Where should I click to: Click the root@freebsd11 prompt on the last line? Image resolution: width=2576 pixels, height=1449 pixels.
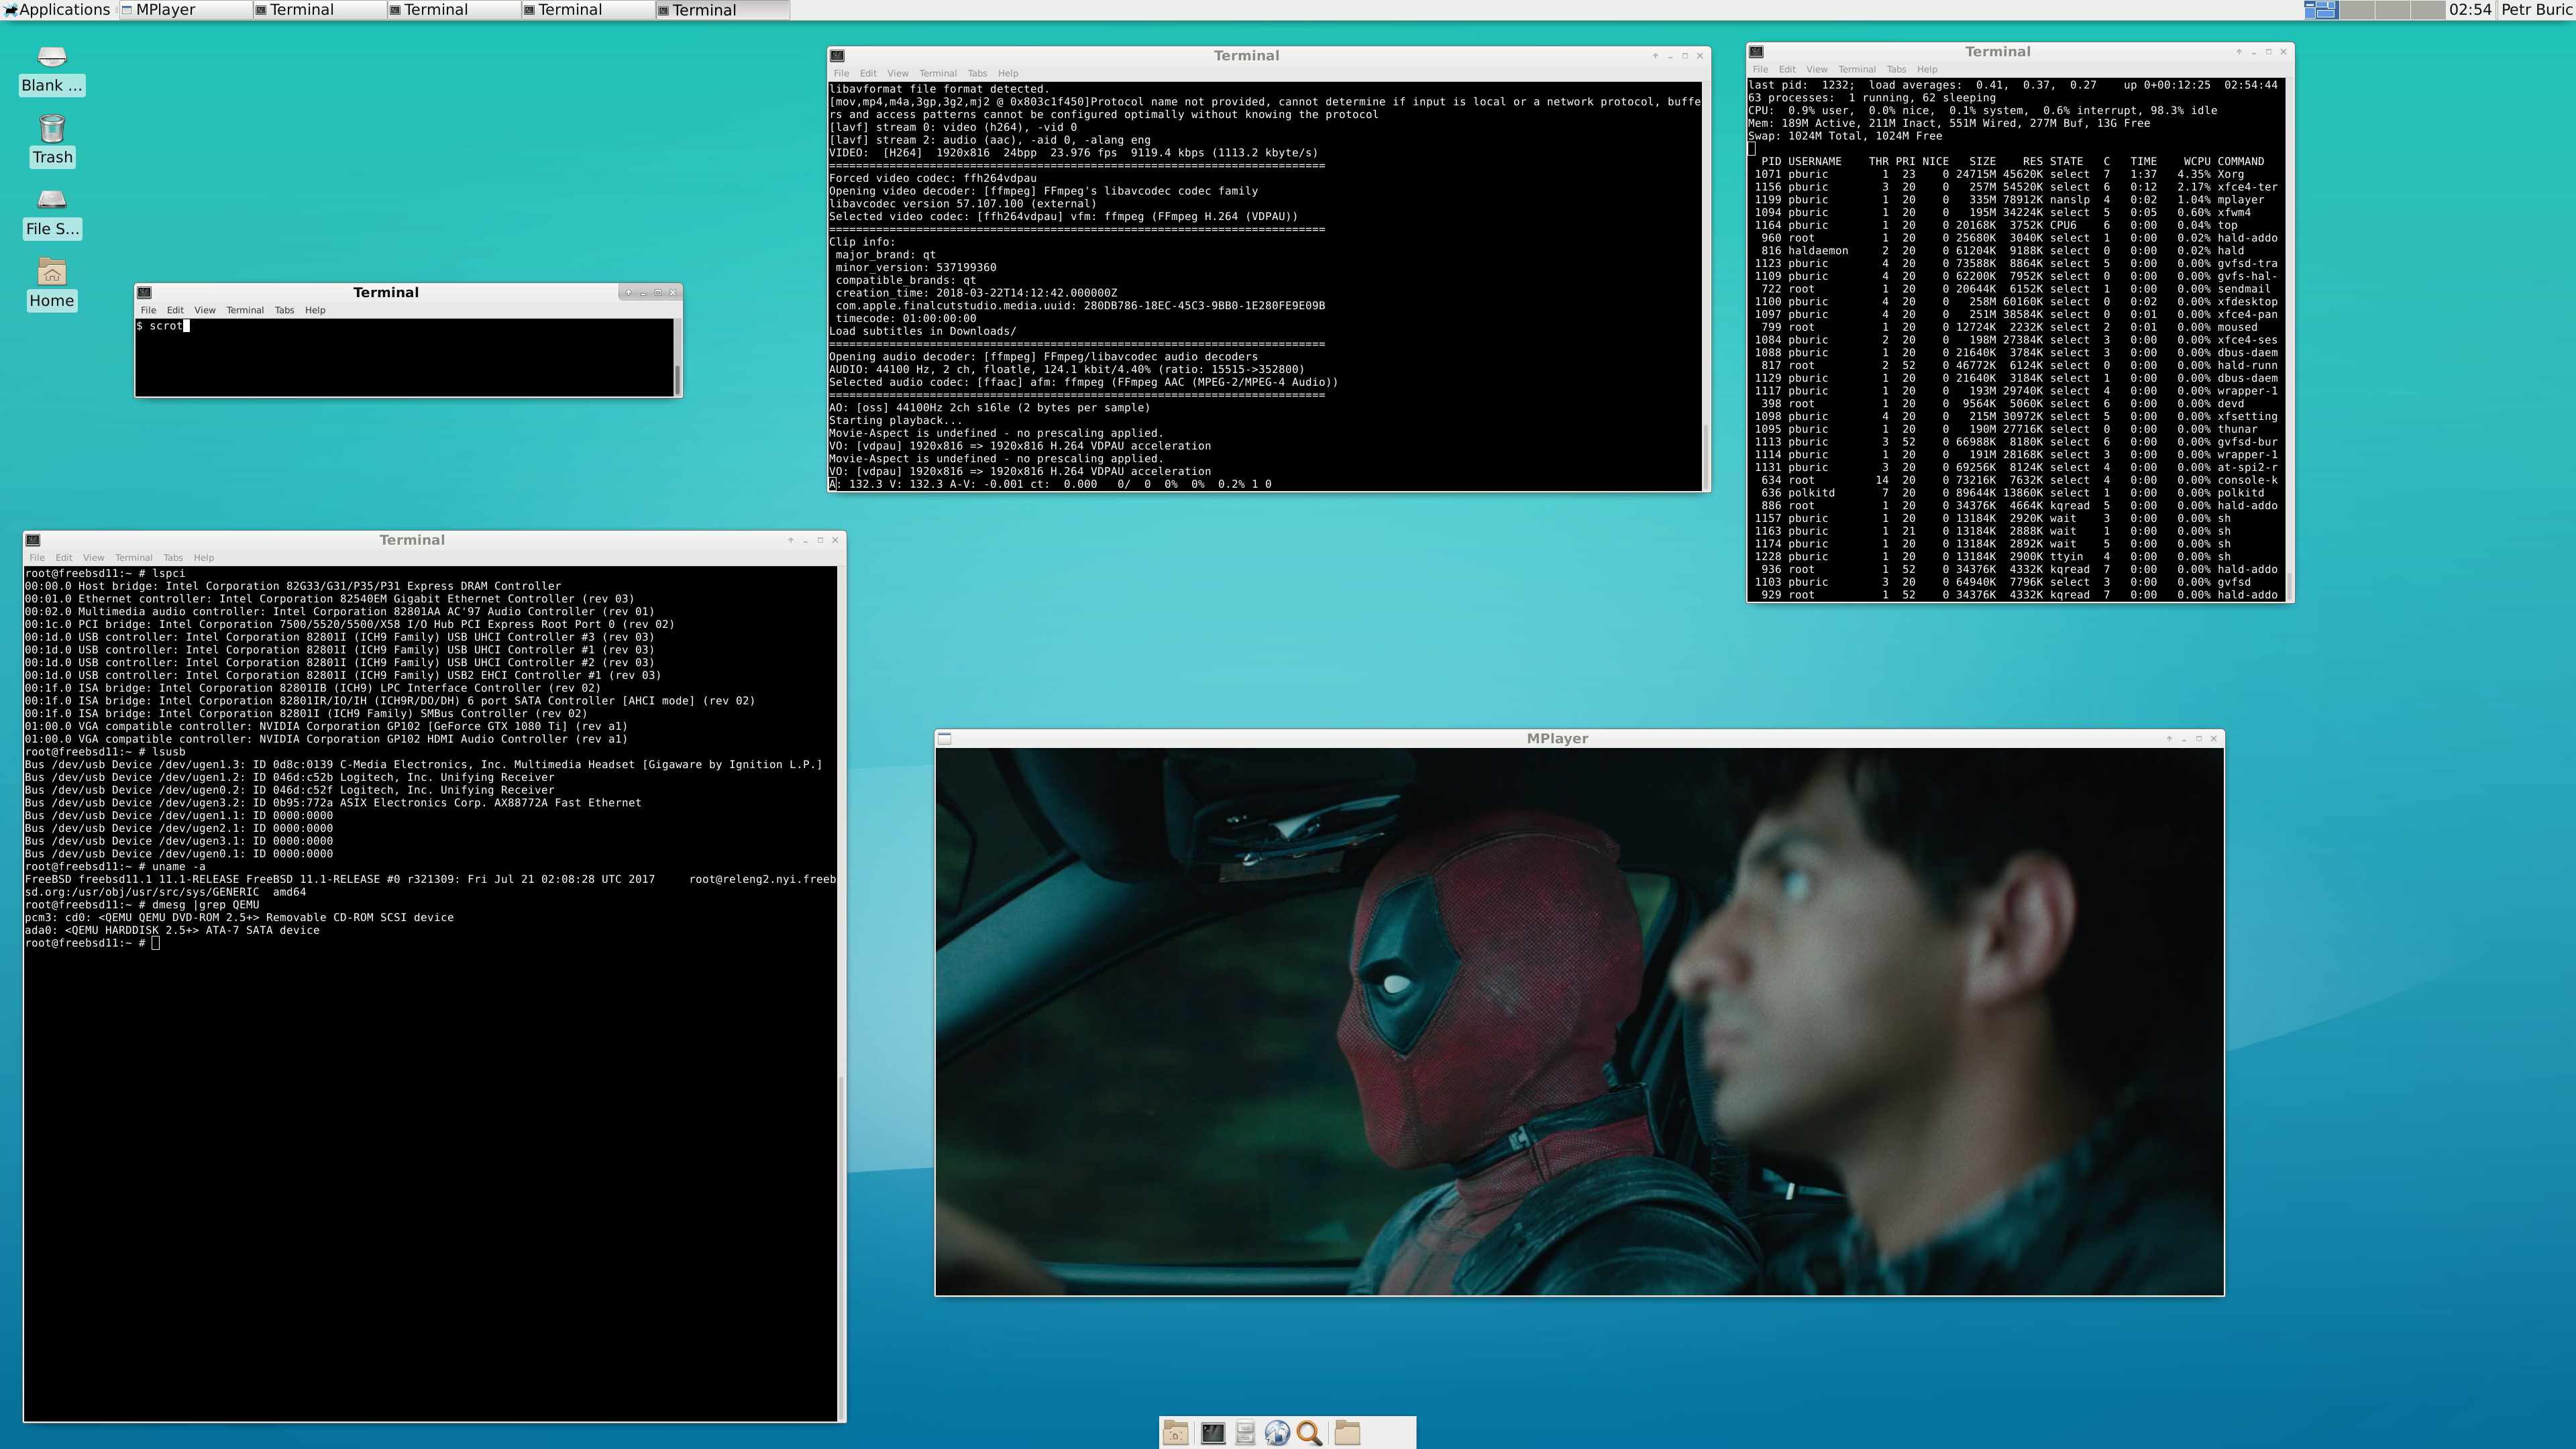click(92, 943)
